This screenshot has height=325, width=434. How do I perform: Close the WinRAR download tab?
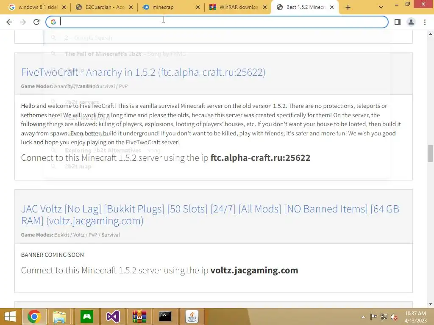pos(265,8)
